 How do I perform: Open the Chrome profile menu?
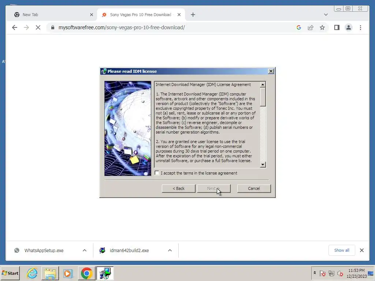point(349,27)
